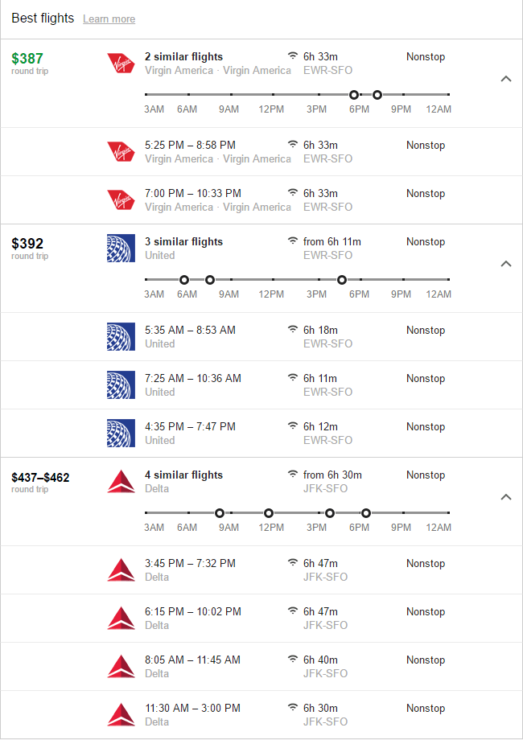Select the 7:00 PM – 10:33 PM Virgin flight

[x=193, y=194]
